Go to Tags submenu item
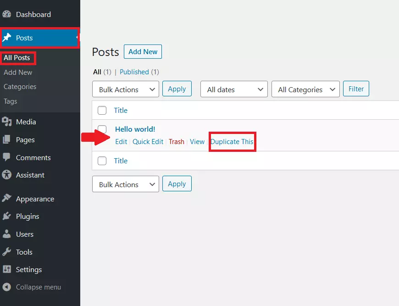This screenshot has width=399, height=306. (x=10, y=101)
